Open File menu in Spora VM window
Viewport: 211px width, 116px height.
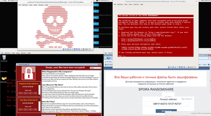pyautogui.click(x=106, y=53)
